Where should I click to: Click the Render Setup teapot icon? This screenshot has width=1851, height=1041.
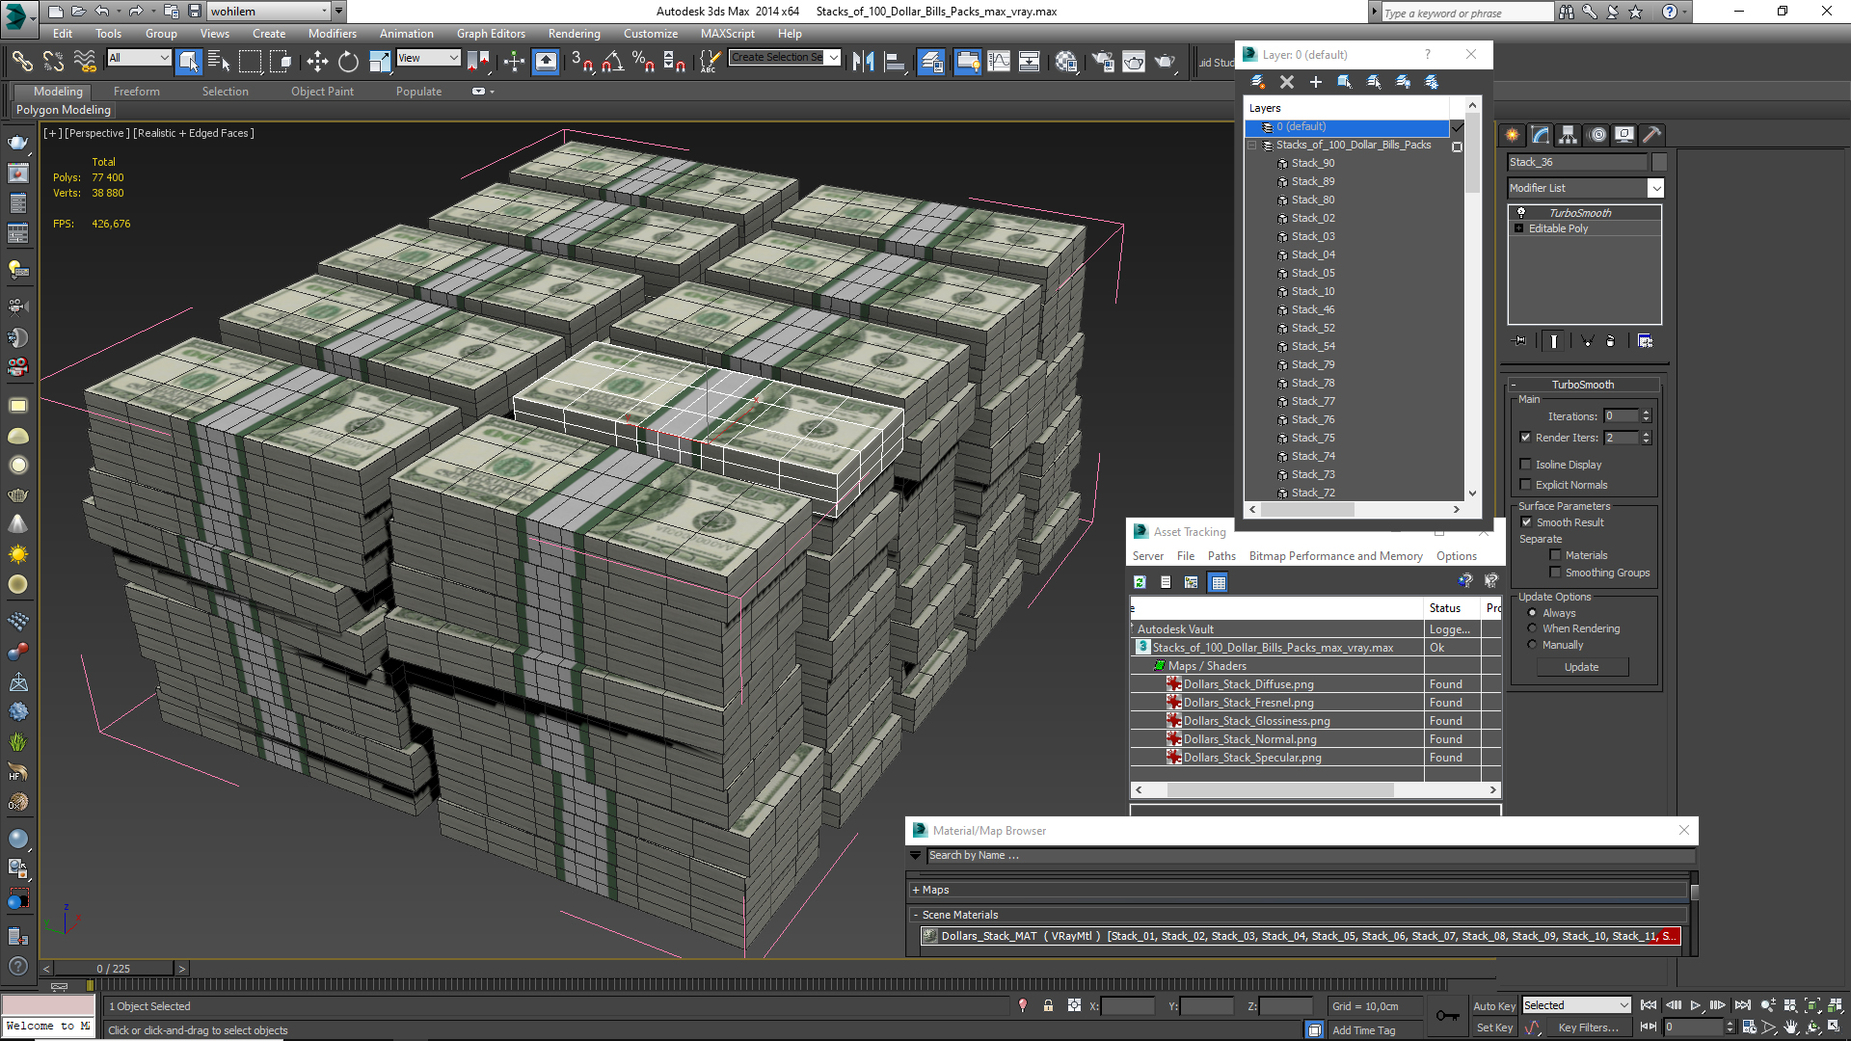[1102, 62]
